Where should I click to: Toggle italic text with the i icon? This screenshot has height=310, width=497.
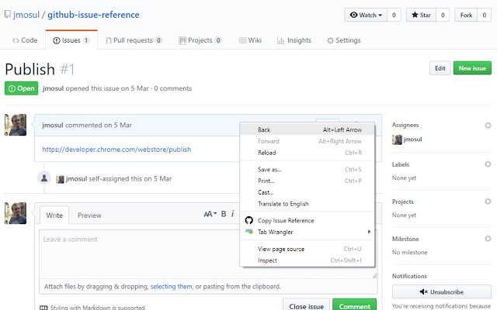click(x=233, y=214)
